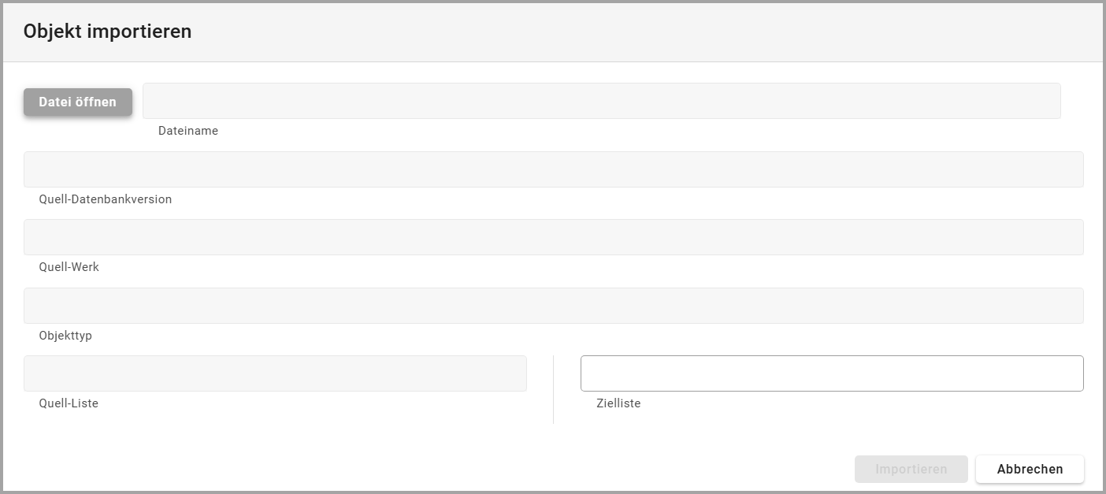
Task: Click the Quell-Liste field
Action: pos(275,373)
